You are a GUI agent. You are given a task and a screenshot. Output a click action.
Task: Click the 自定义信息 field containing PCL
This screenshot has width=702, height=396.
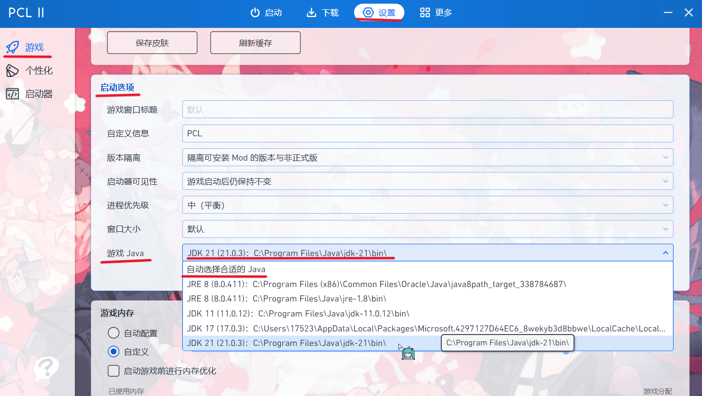click(x=428, y=133)
